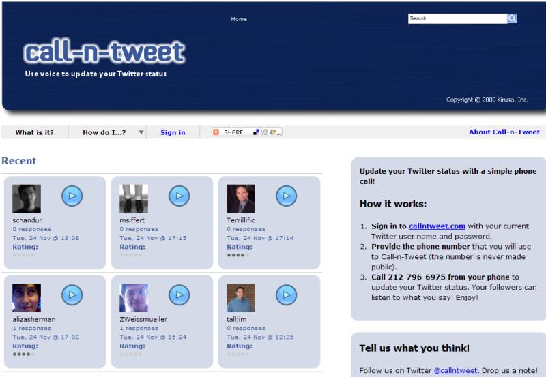Click timestamp Tue, 24 Nov @ 17:14
The height and width of the screenshot is (377, 546).
pos(260,238)
